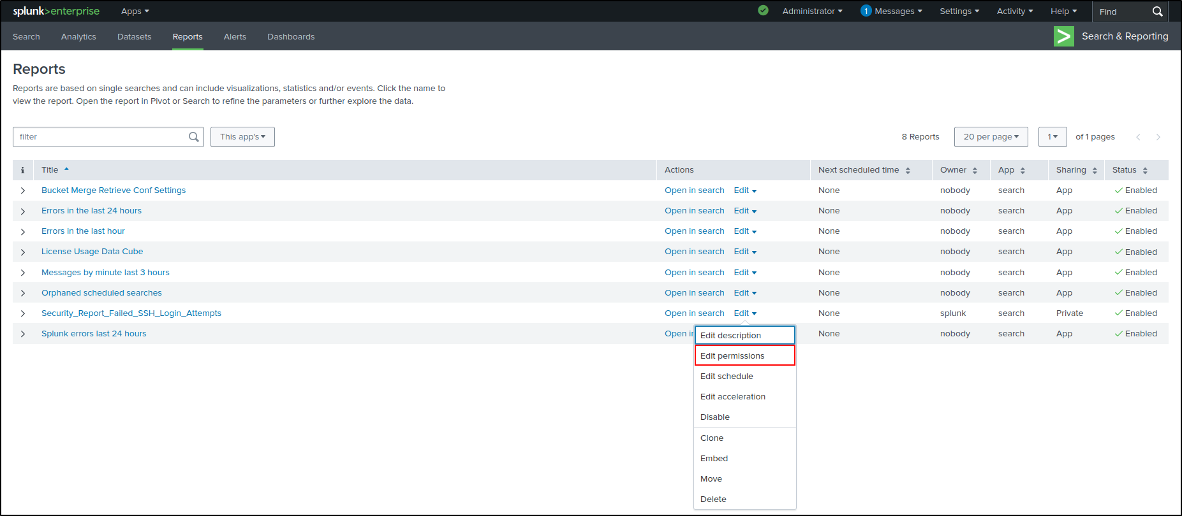This screenshot has width=1182, height=516.
Task: Switch to the Alerts tab
Action: click(x=235, y=36)
